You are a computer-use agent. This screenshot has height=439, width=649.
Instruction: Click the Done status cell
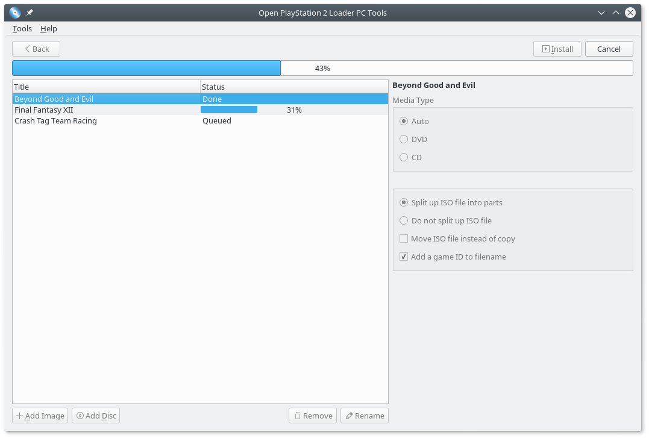(294, 99)
